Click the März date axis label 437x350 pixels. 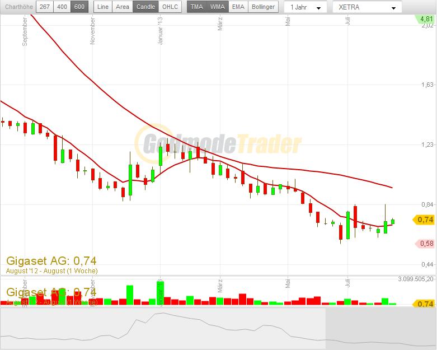click(220, 24)
